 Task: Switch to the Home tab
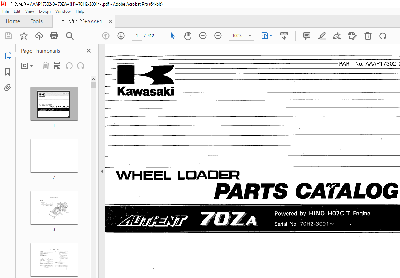(x=13, y=21)
